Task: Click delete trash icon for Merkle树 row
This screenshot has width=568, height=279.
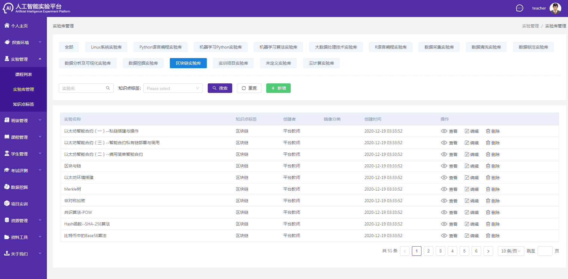Action: click(x=488, y=189)
